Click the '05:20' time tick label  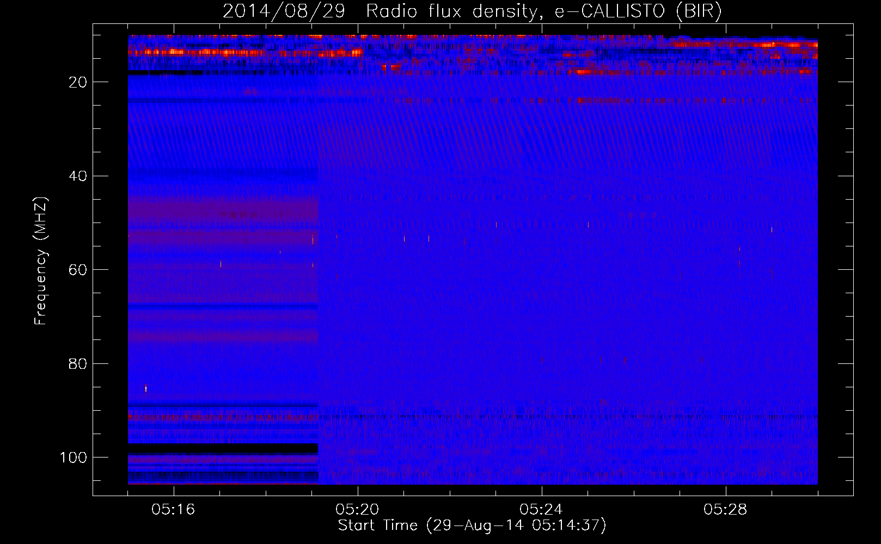357,510
